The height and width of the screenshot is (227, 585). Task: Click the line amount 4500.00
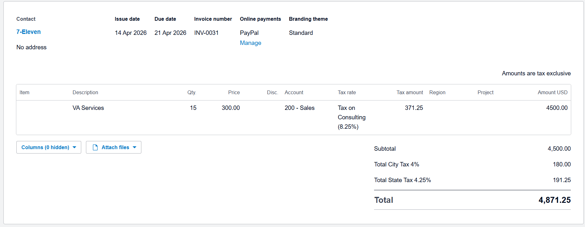557,108
